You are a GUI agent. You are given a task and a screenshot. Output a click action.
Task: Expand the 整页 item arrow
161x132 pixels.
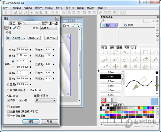116,25
